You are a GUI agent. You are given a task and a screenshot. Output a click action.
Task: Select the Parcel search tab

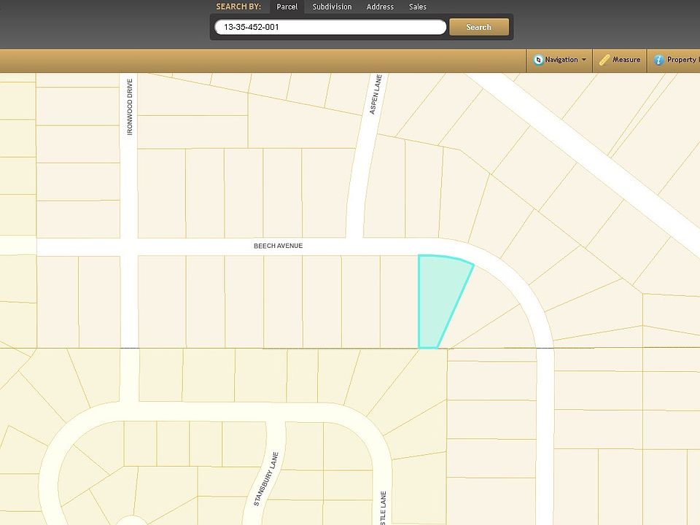tap(287, 7)
